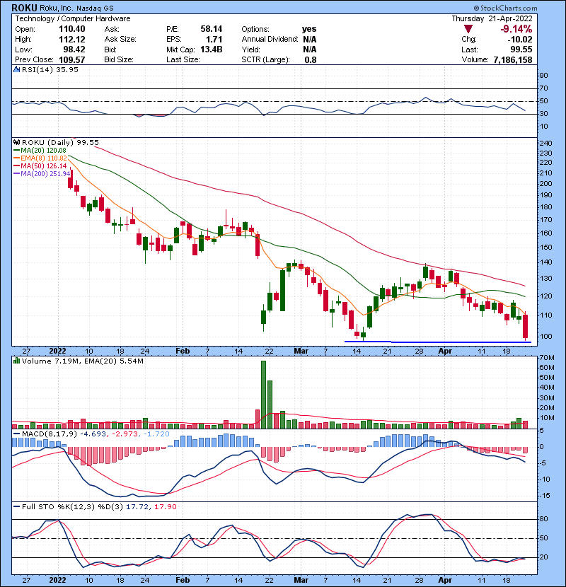Click the RSI(14) 35.95 label
The width and height of the screenshot is (566, 587).
50,69
